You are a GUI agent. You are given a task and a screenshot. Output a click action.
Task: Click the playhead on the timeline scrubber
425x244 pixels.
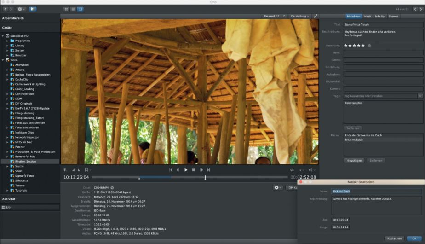(205, 178)
